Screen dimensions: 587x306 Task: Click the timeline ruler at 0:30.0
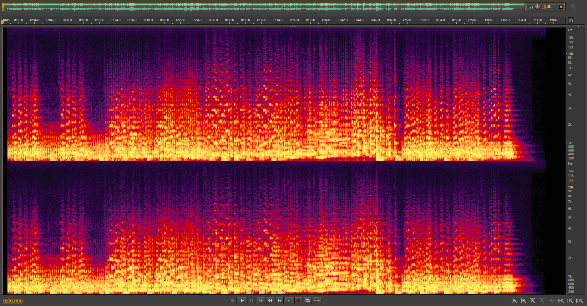click(245, 20)
